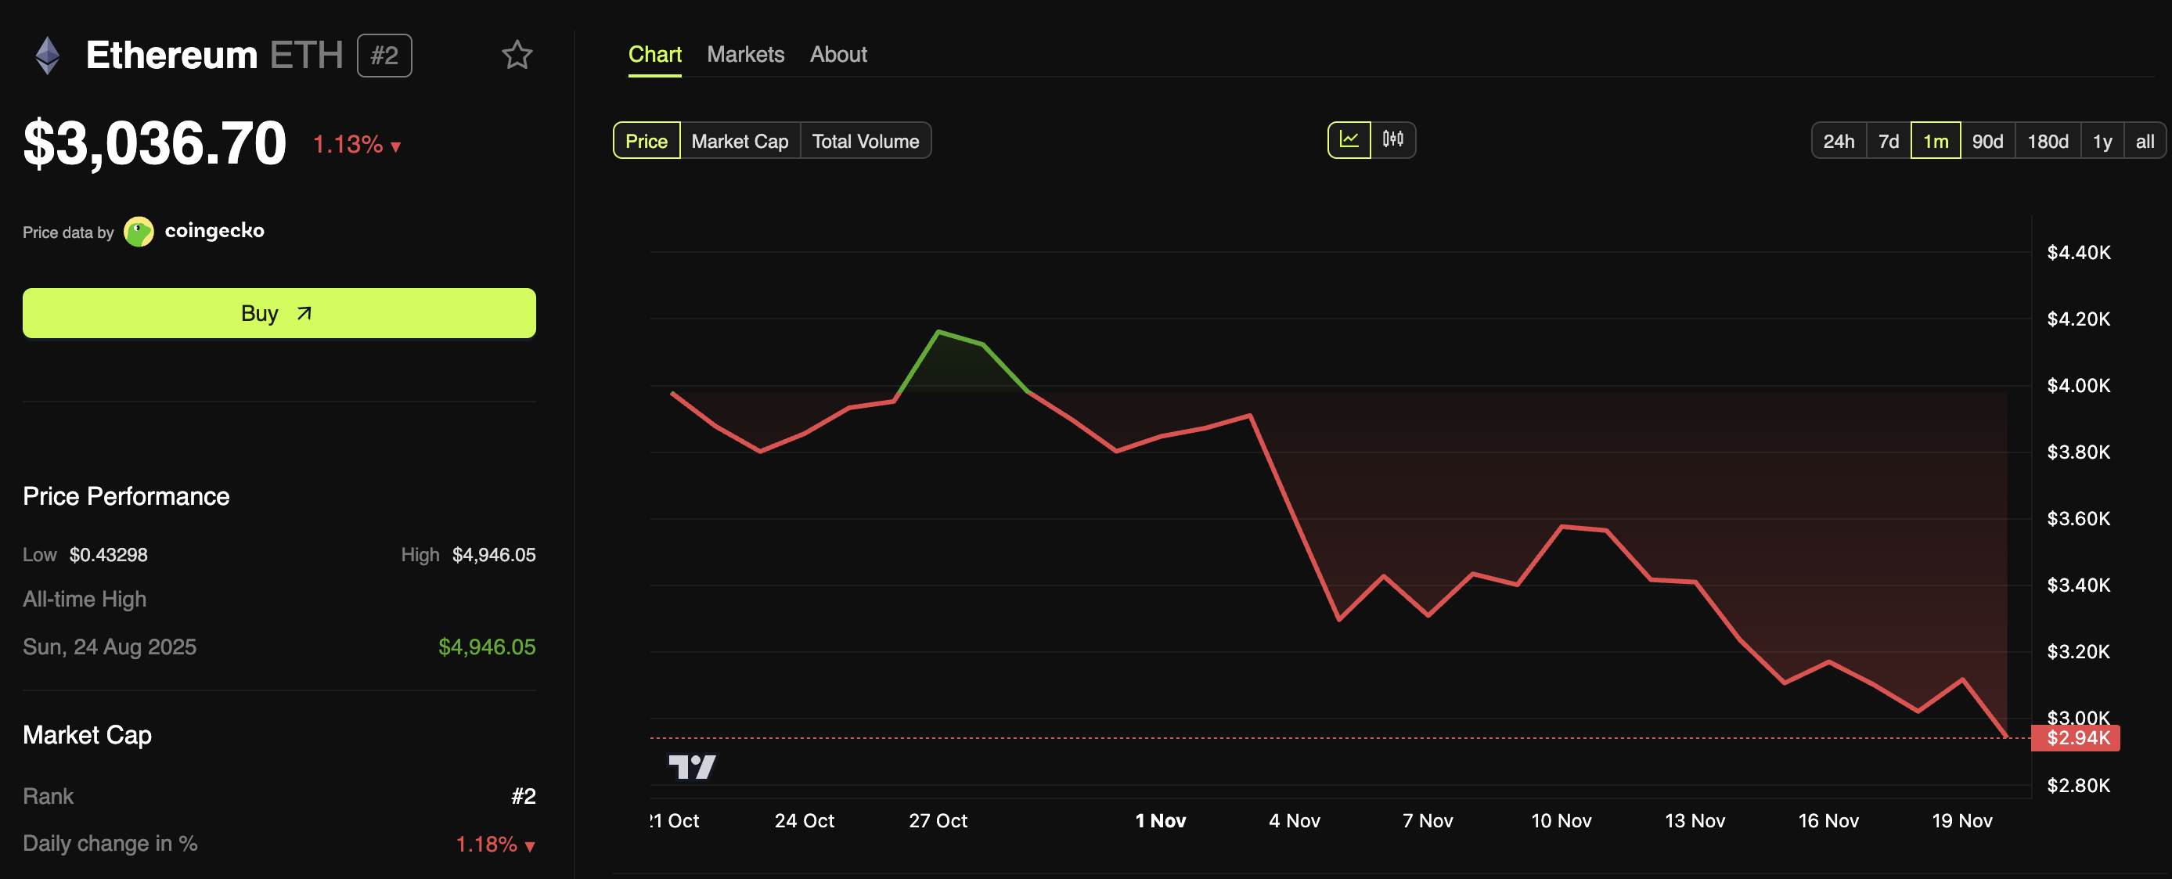This screenshot has width=2172, height=879.
Task: Set chart range to 24h
Action: click(1838, 141)
